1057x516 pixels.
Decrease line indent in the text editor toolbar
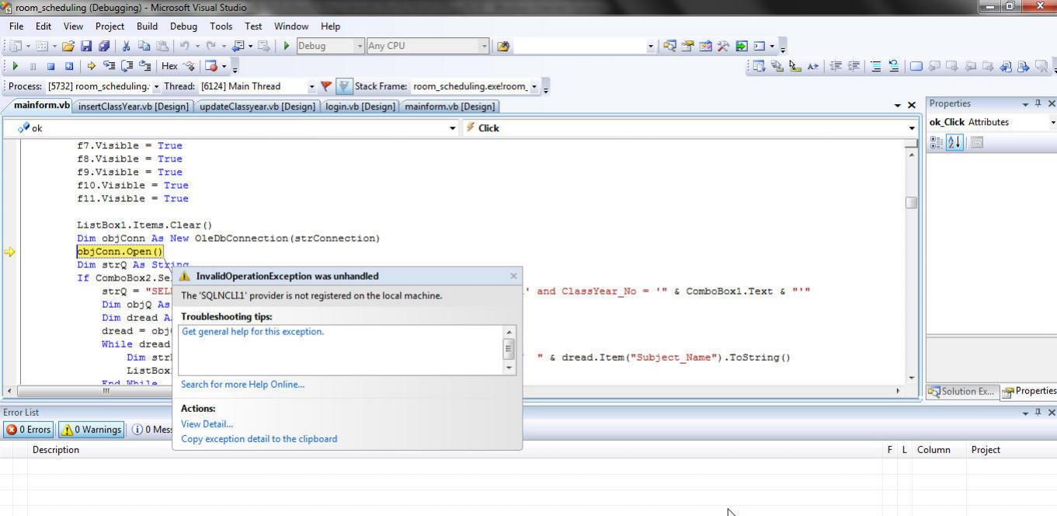point(836,66)
